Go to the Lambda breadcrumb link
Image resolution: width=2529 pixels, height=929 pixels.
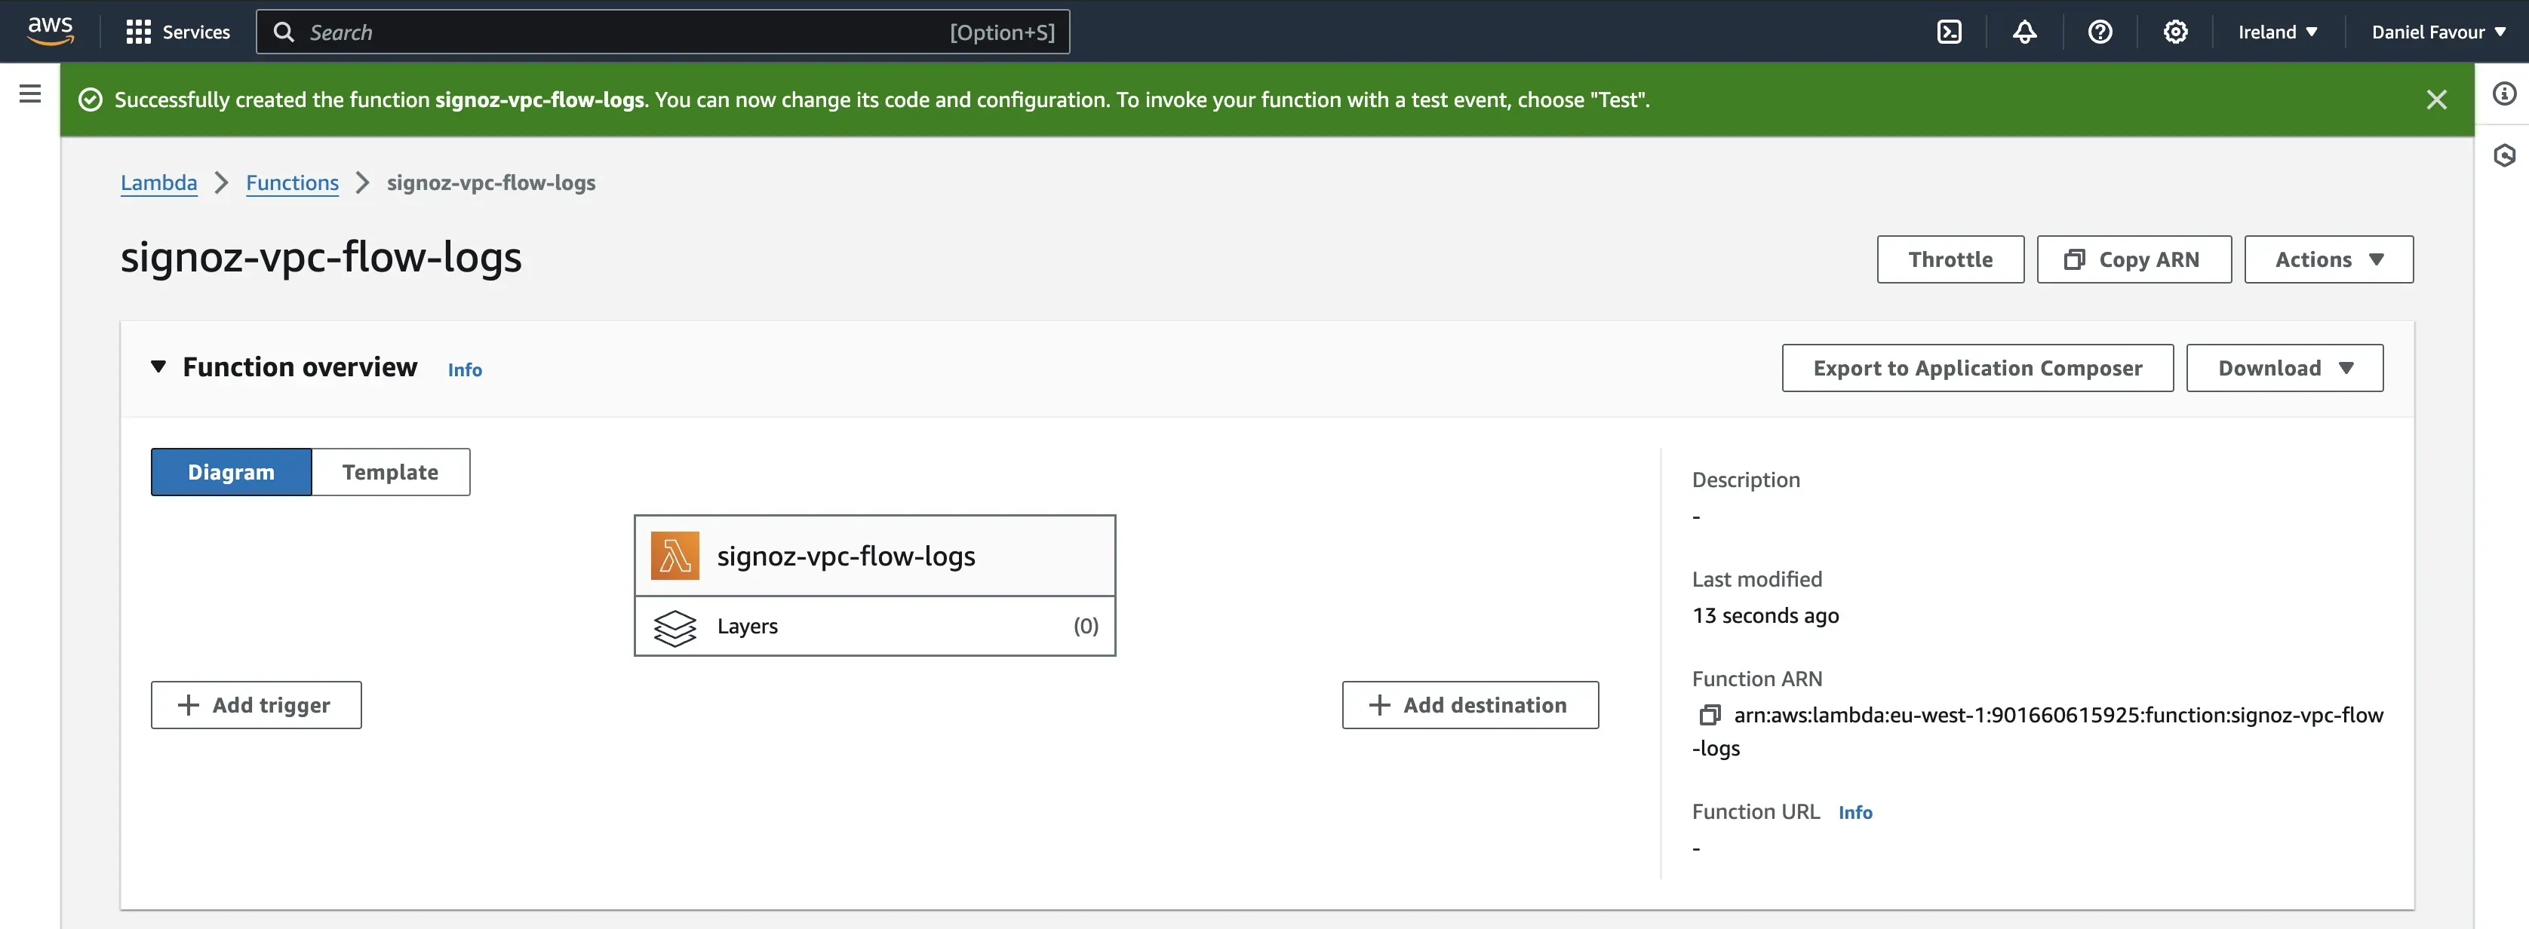point(159,182)
